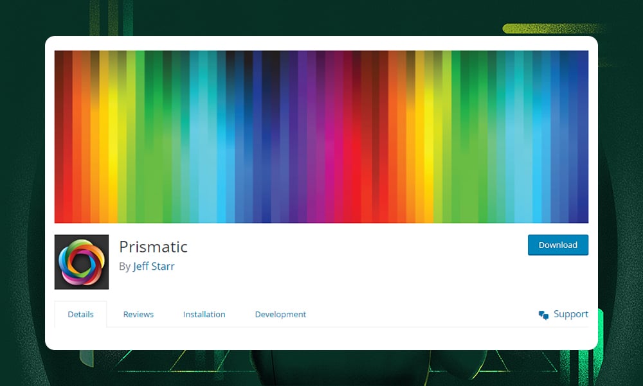Select the currently active Details tab
This screenshot has height=386, width=643.
click(x=80, y=314)
